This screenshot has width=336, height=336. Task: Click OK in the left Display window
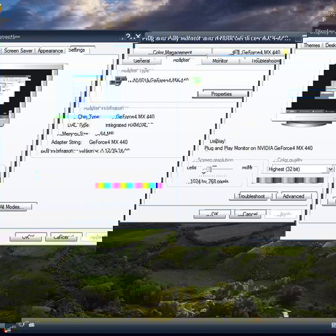28,237
